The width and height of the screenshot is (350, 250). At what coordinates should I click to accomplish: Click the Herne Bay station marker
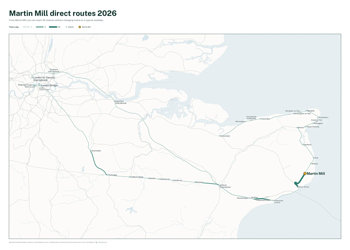click(x=260, y=119)
